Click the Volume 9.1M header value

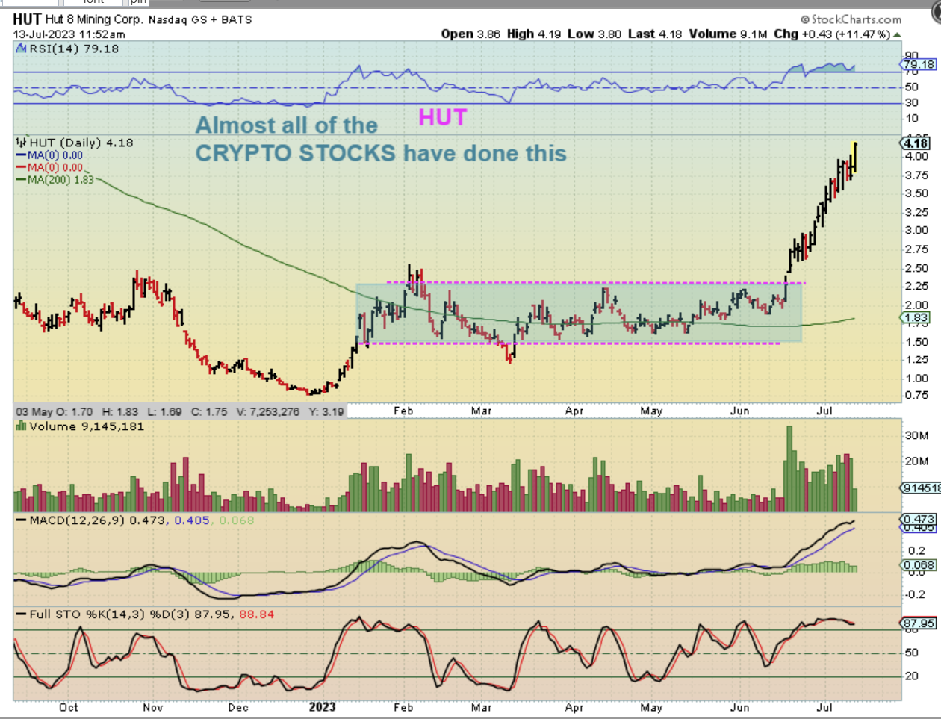pyautogui.click(x=727, y=34)
